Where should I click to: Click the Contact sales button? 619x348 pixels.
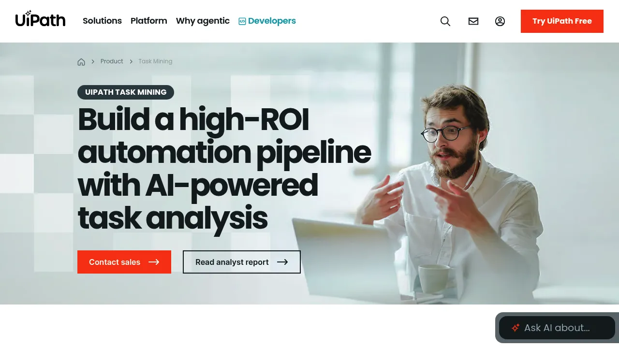tap(124, 262)
